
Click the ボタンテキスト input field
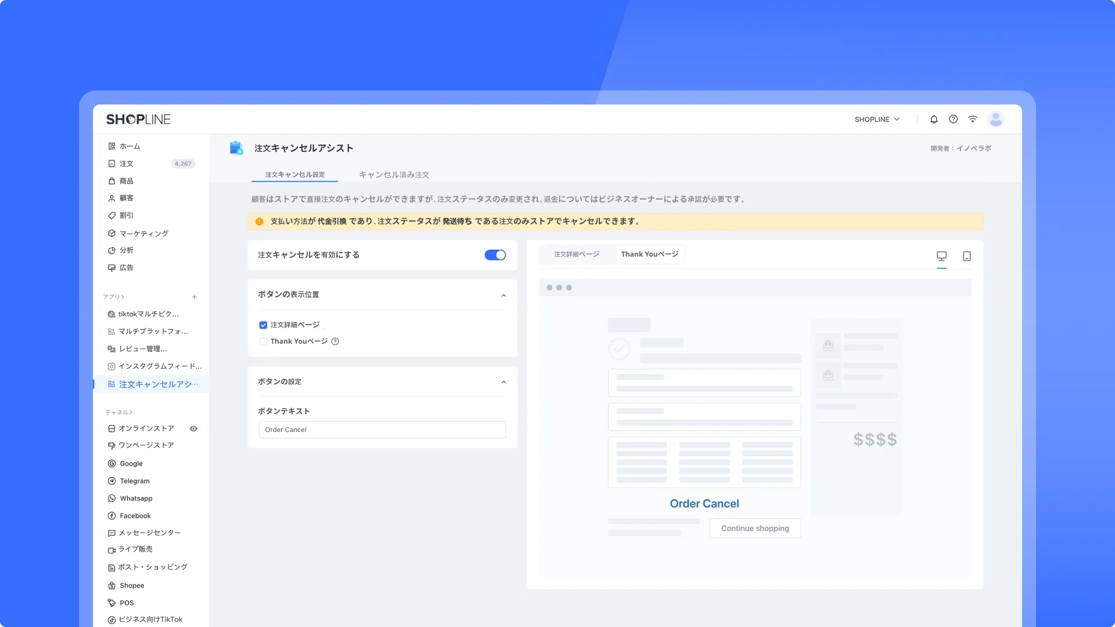coord(382,430)
